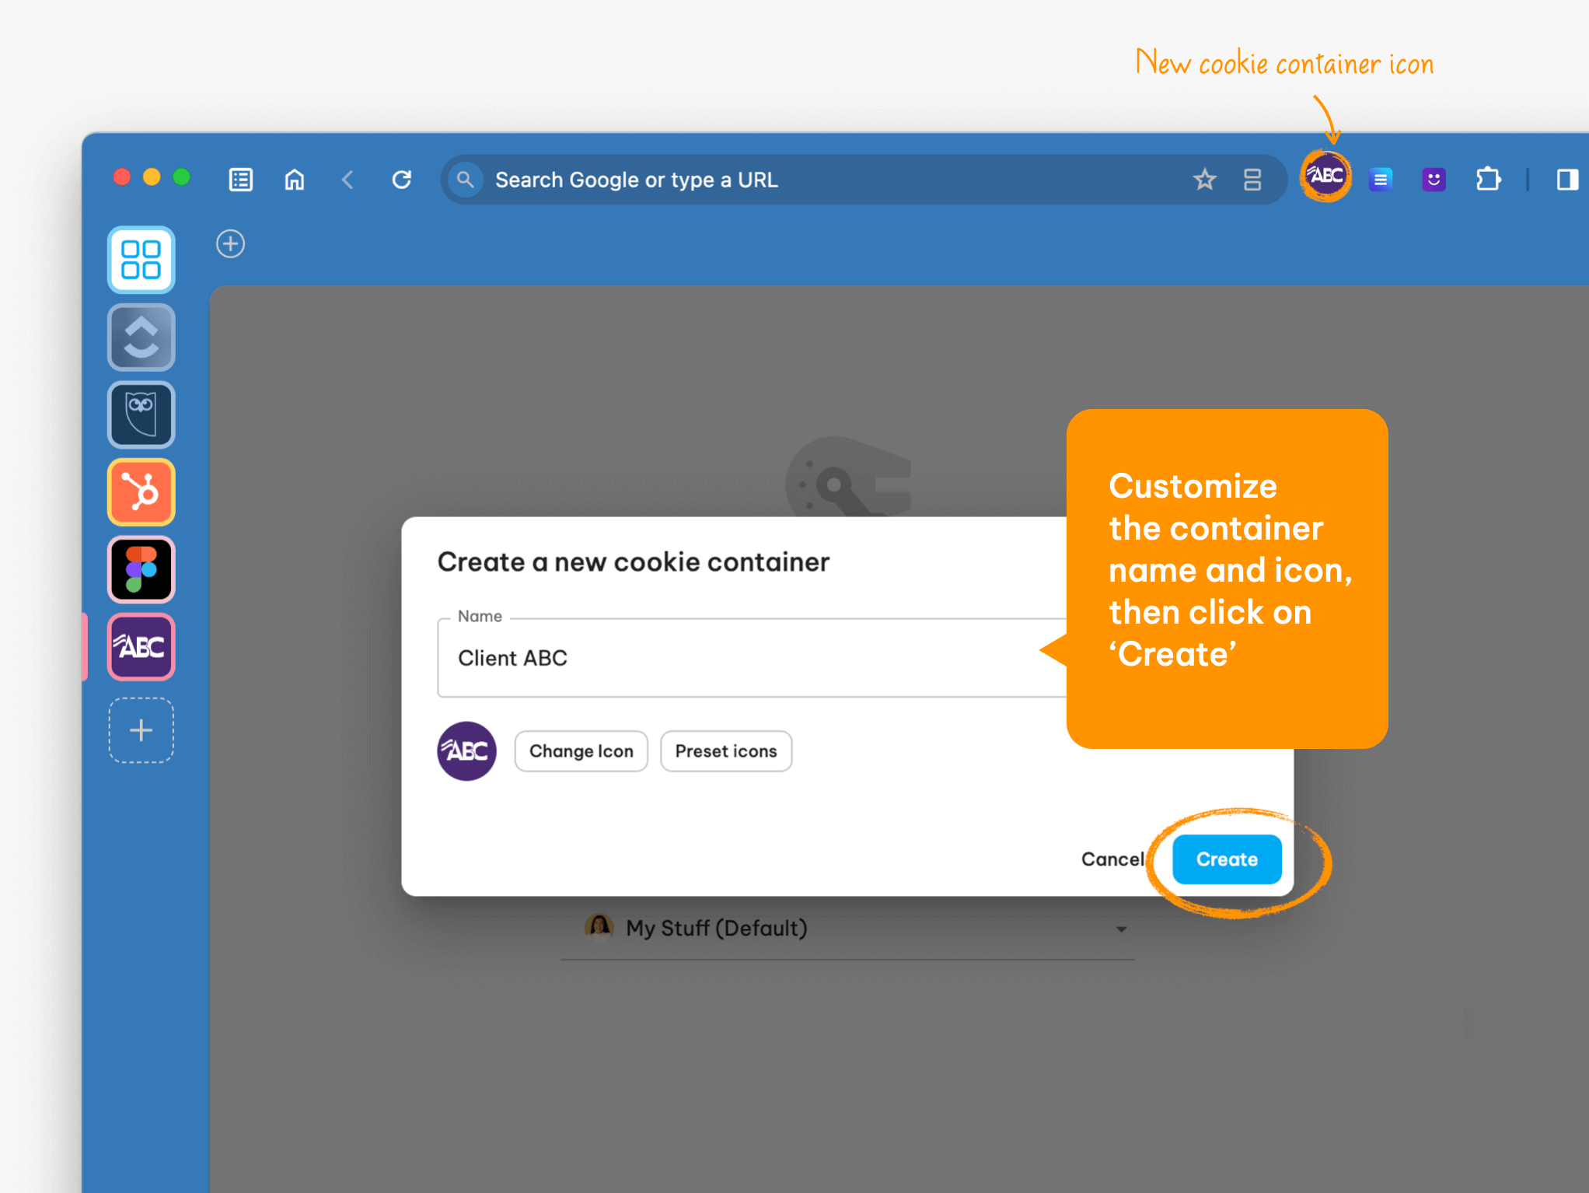Open the Figma sidebar icon
Viewport: 1589px width, 1193px height.
(x=140, y=569)
